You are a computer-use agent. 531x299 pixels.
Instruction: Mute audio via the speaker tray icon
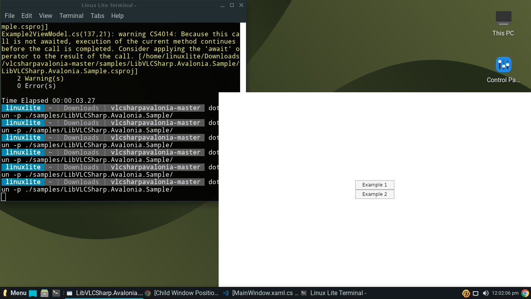pos(486,293)
